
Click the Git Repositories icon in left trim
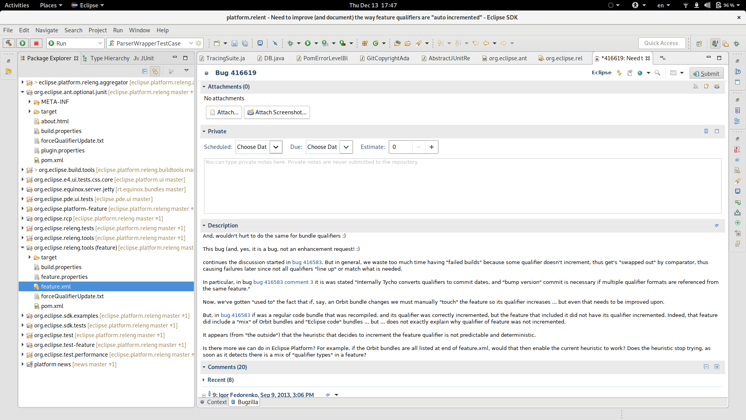click(x=9, y=72)
